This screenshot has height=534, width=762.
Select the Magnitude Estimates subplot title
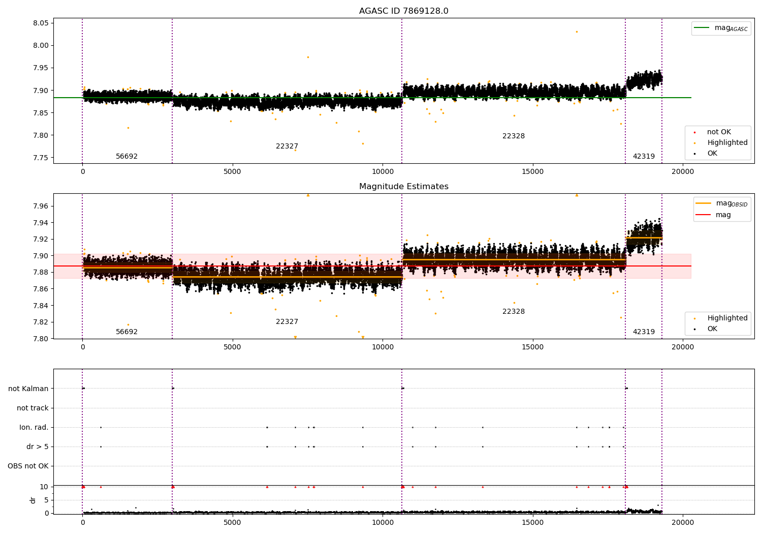[x=403, y=187]
